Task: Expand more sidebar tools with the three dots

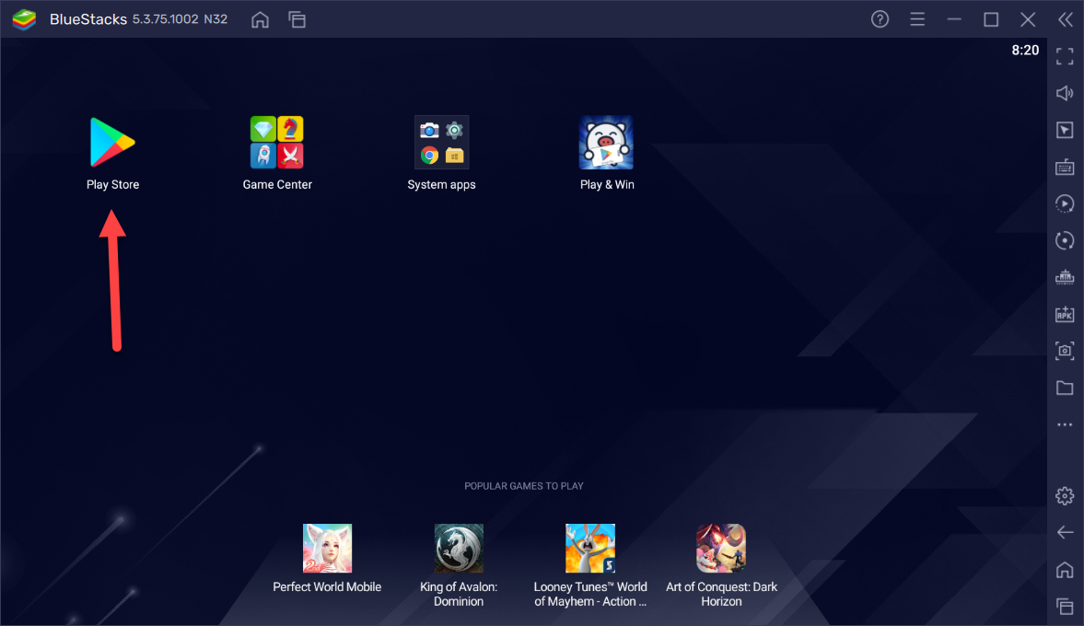Action: click(1065, 424)
